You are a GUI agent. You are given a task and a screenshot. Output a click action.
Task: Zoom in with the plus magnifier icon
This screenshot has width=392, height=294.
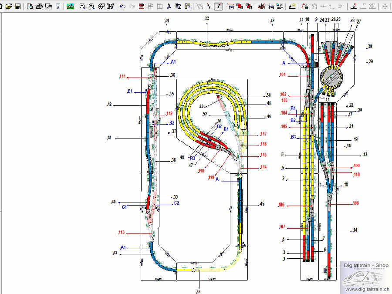(91, 7)
